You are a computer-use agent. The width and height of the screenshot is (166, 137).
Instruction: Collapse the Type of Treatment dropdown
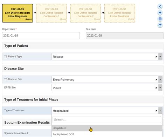[160, 111]
